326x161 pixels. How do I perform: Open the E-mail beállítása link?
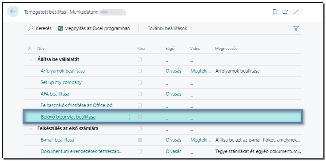(57, 140)
